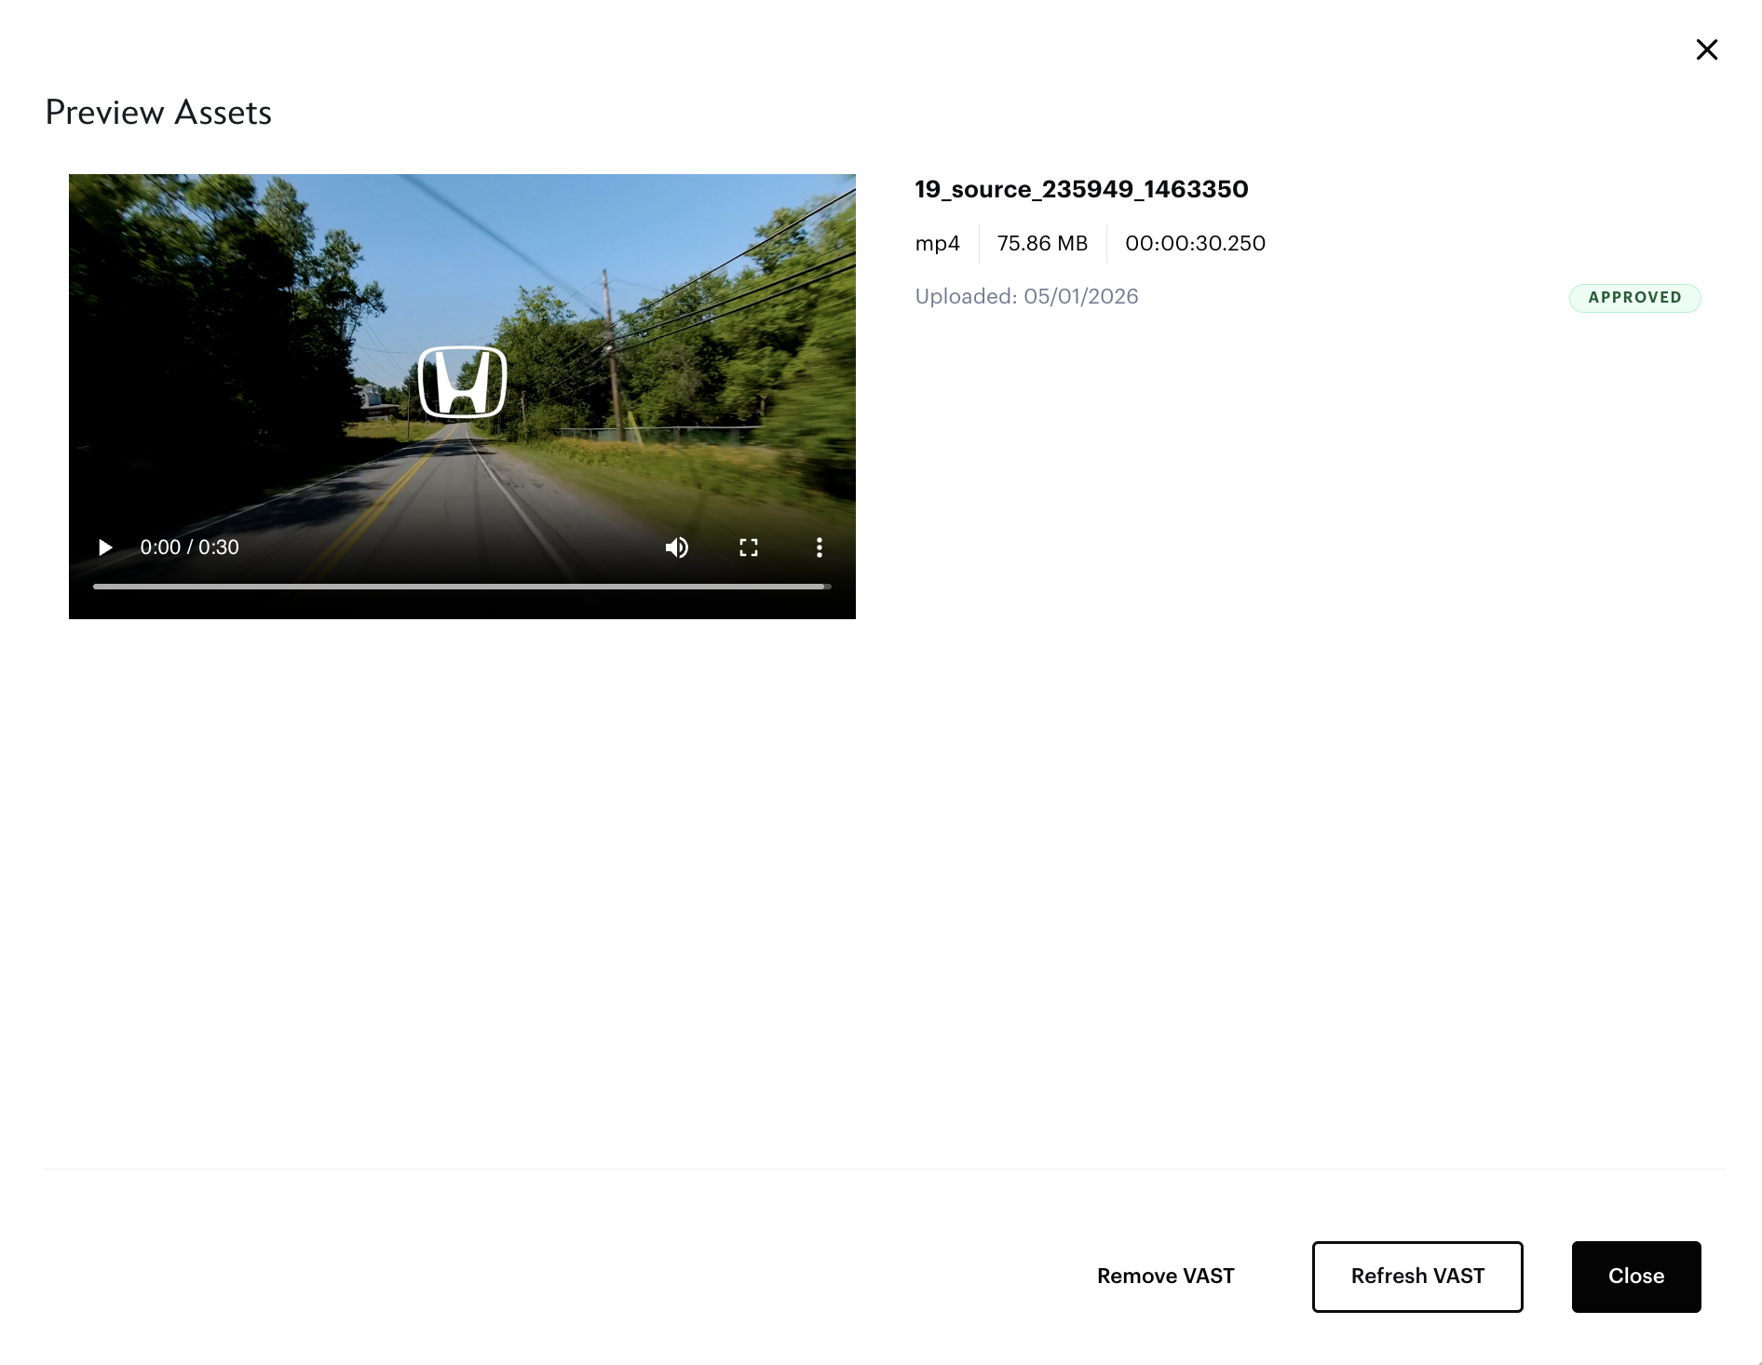Image resolution: width=1762 pixels, height=1365 pixels.
Task: Click the Refresh VAST button
Action: point(1417,1277)
